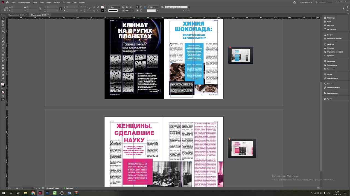The width and height of the screenshot is (350, 196).
Task: Open the [Графический фрейм]+ object style dropdown
Action: click(x=189, y=7)
